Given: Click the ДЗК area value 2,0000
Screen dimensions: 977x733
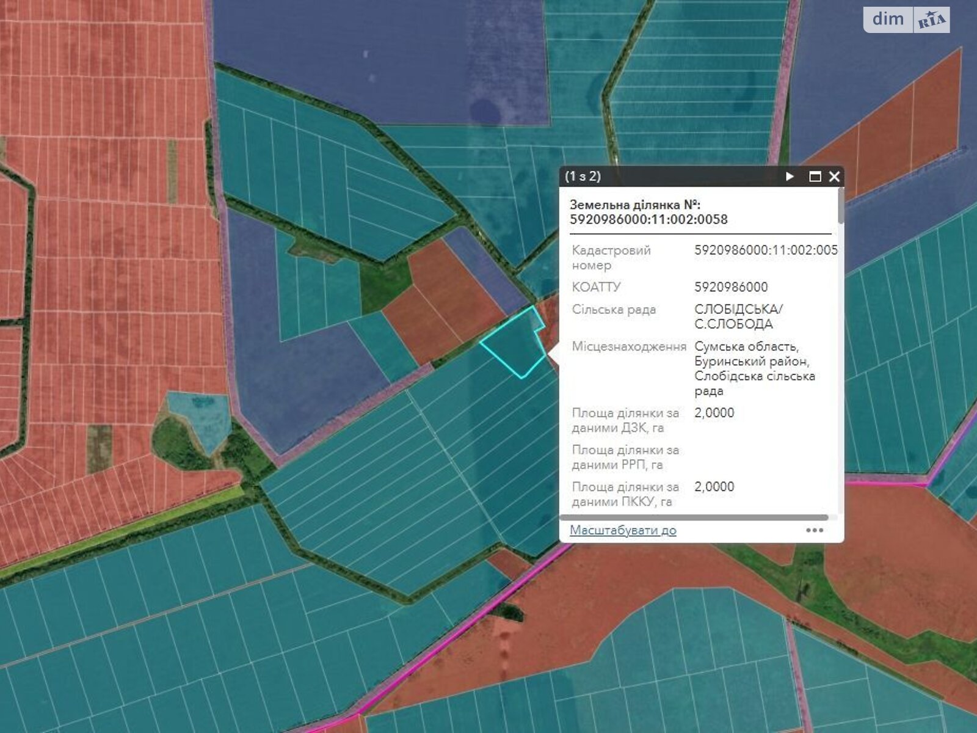Looking at the screenshot, I should click(714, 413).
